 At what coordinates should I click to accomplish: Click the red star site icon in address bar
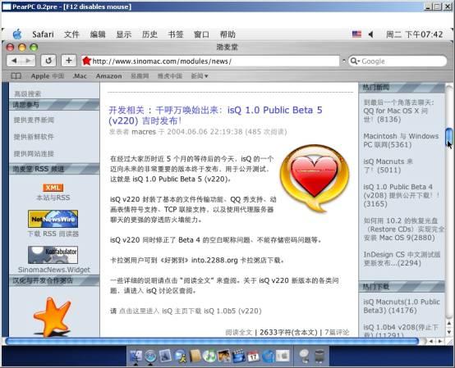(x=86, y=61)
